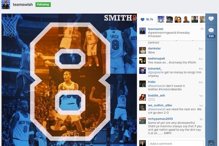The height and width of the screenshot is (146, 219).
Task: Click the @jjsignorile mention
Action: (x=156, y=72)
